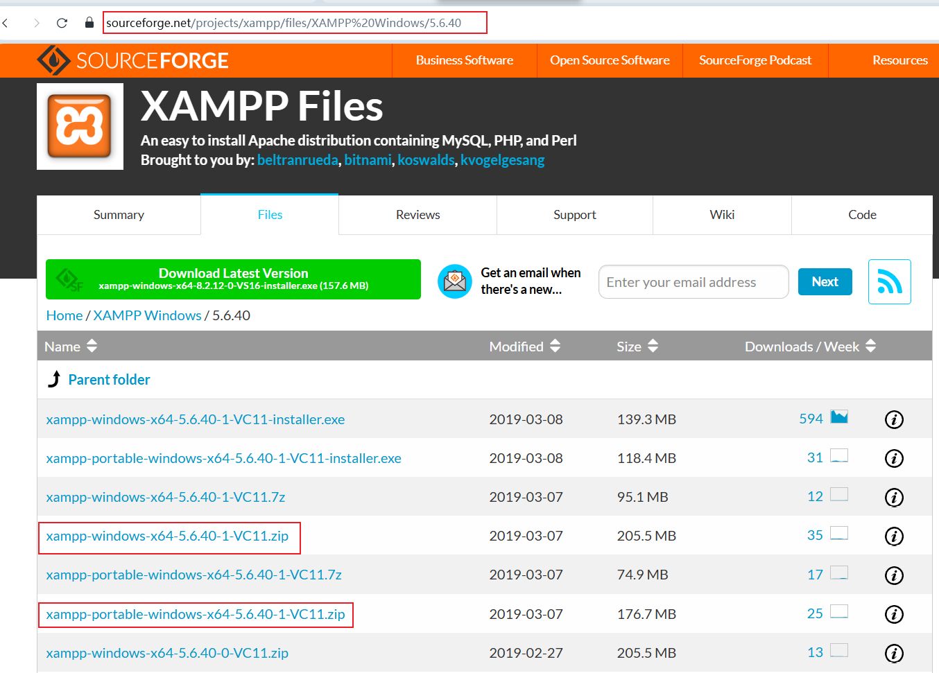
Task: Open info icon for xampp-portable-windows-x64-5.6.40-1-VC11.7z
Action: click(x=894, y=575)
